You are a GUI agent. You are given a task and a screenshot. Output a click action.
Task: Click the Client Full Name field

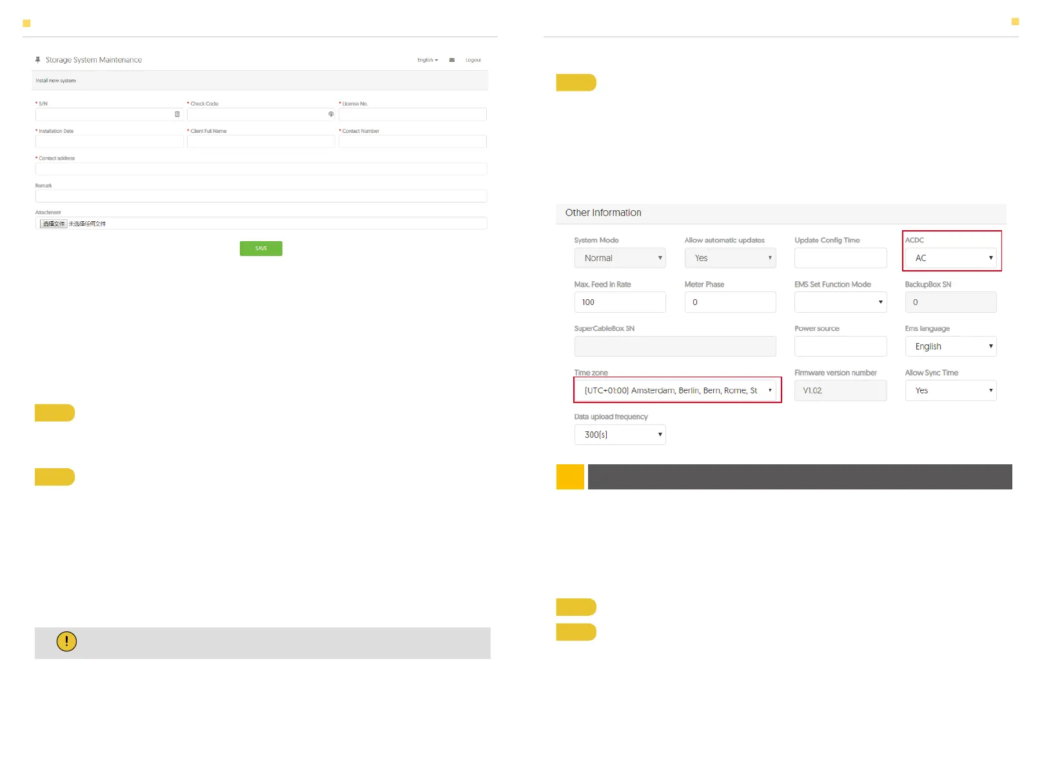coord(261,141)
